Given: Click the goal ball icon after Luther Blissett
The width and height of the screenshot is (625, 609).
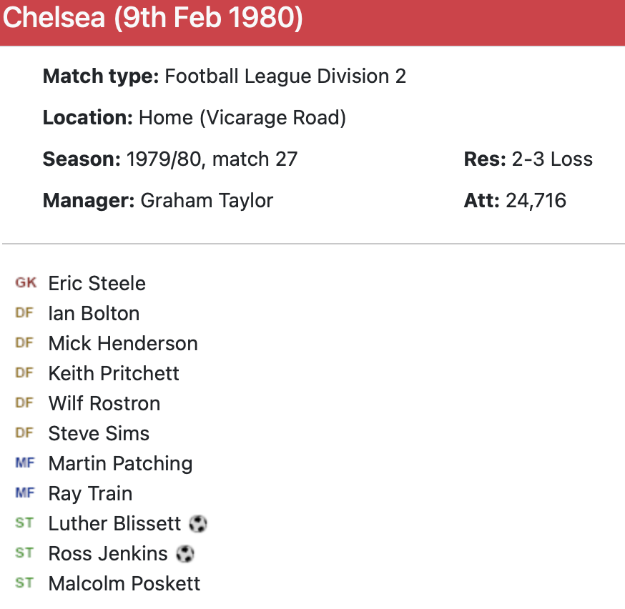Looking at the screenshot, I should click(198, 524).
